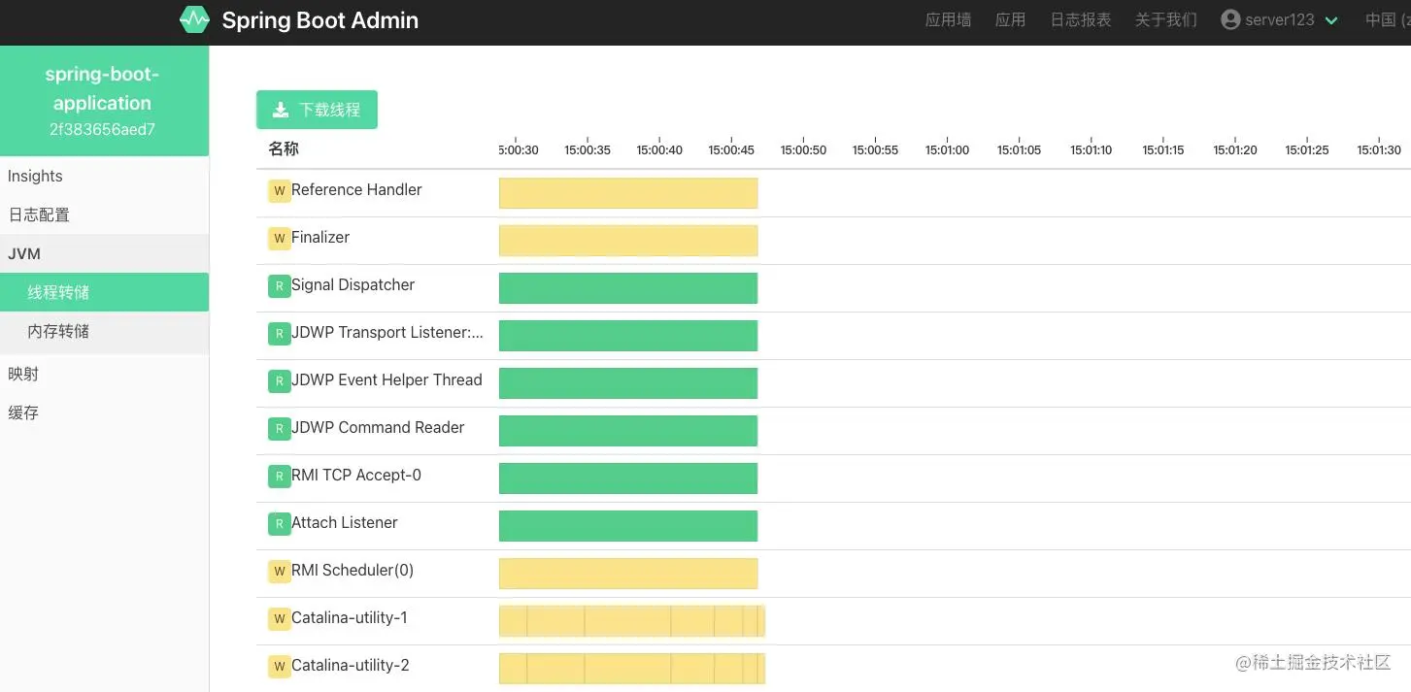
Task: Click the Signal Dispatcher thread name
Action: coord(353,285)
